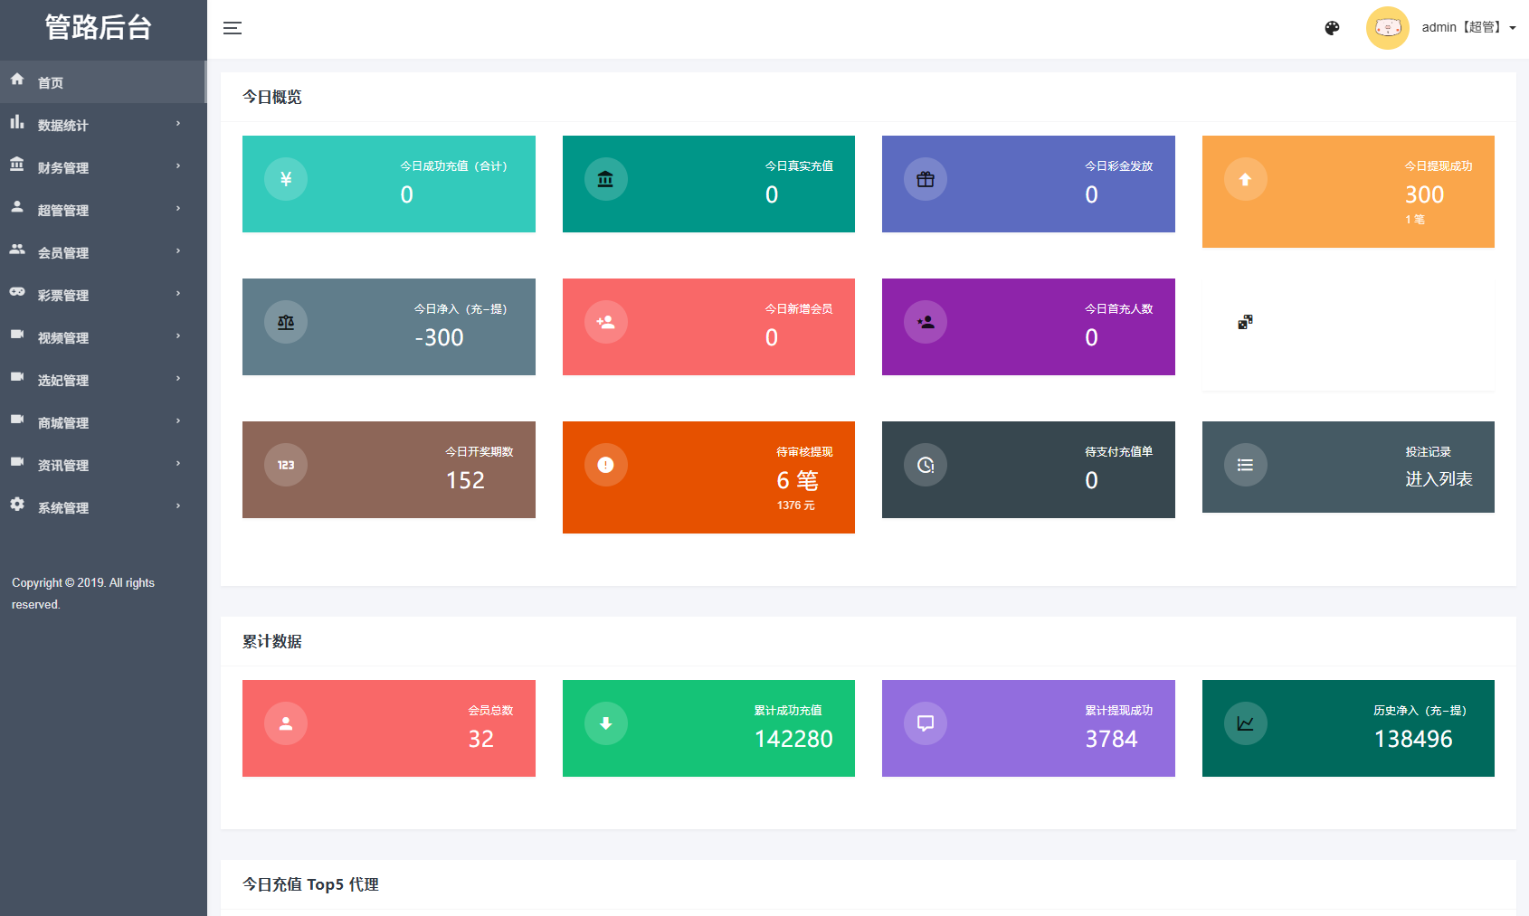This screenshot has width=1529, height=916.
Task: Open the 会员管理 sidebar section
Action: coord(63,252)
